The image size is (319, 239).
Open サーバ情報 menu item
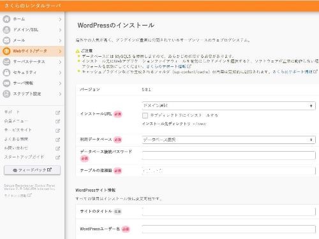pyautogui.click(x=32, y=83)
